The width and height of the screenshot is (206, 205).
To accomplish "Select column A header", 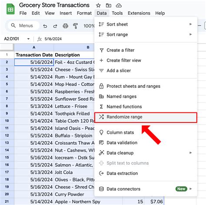I will [34, 47].
